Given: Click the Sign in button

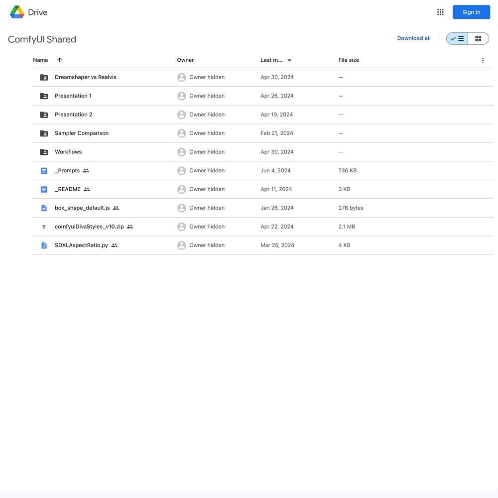Looking at the screenshot, I should pyautogui.click(x=471, y=12).
